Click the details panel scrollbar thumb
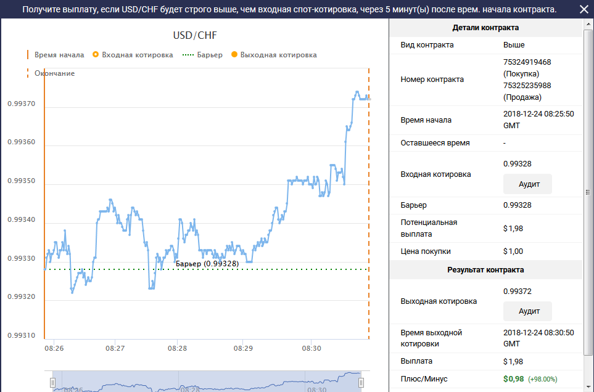Image resolution: width=594 pixels, height=392 pixels. (588, 192)
